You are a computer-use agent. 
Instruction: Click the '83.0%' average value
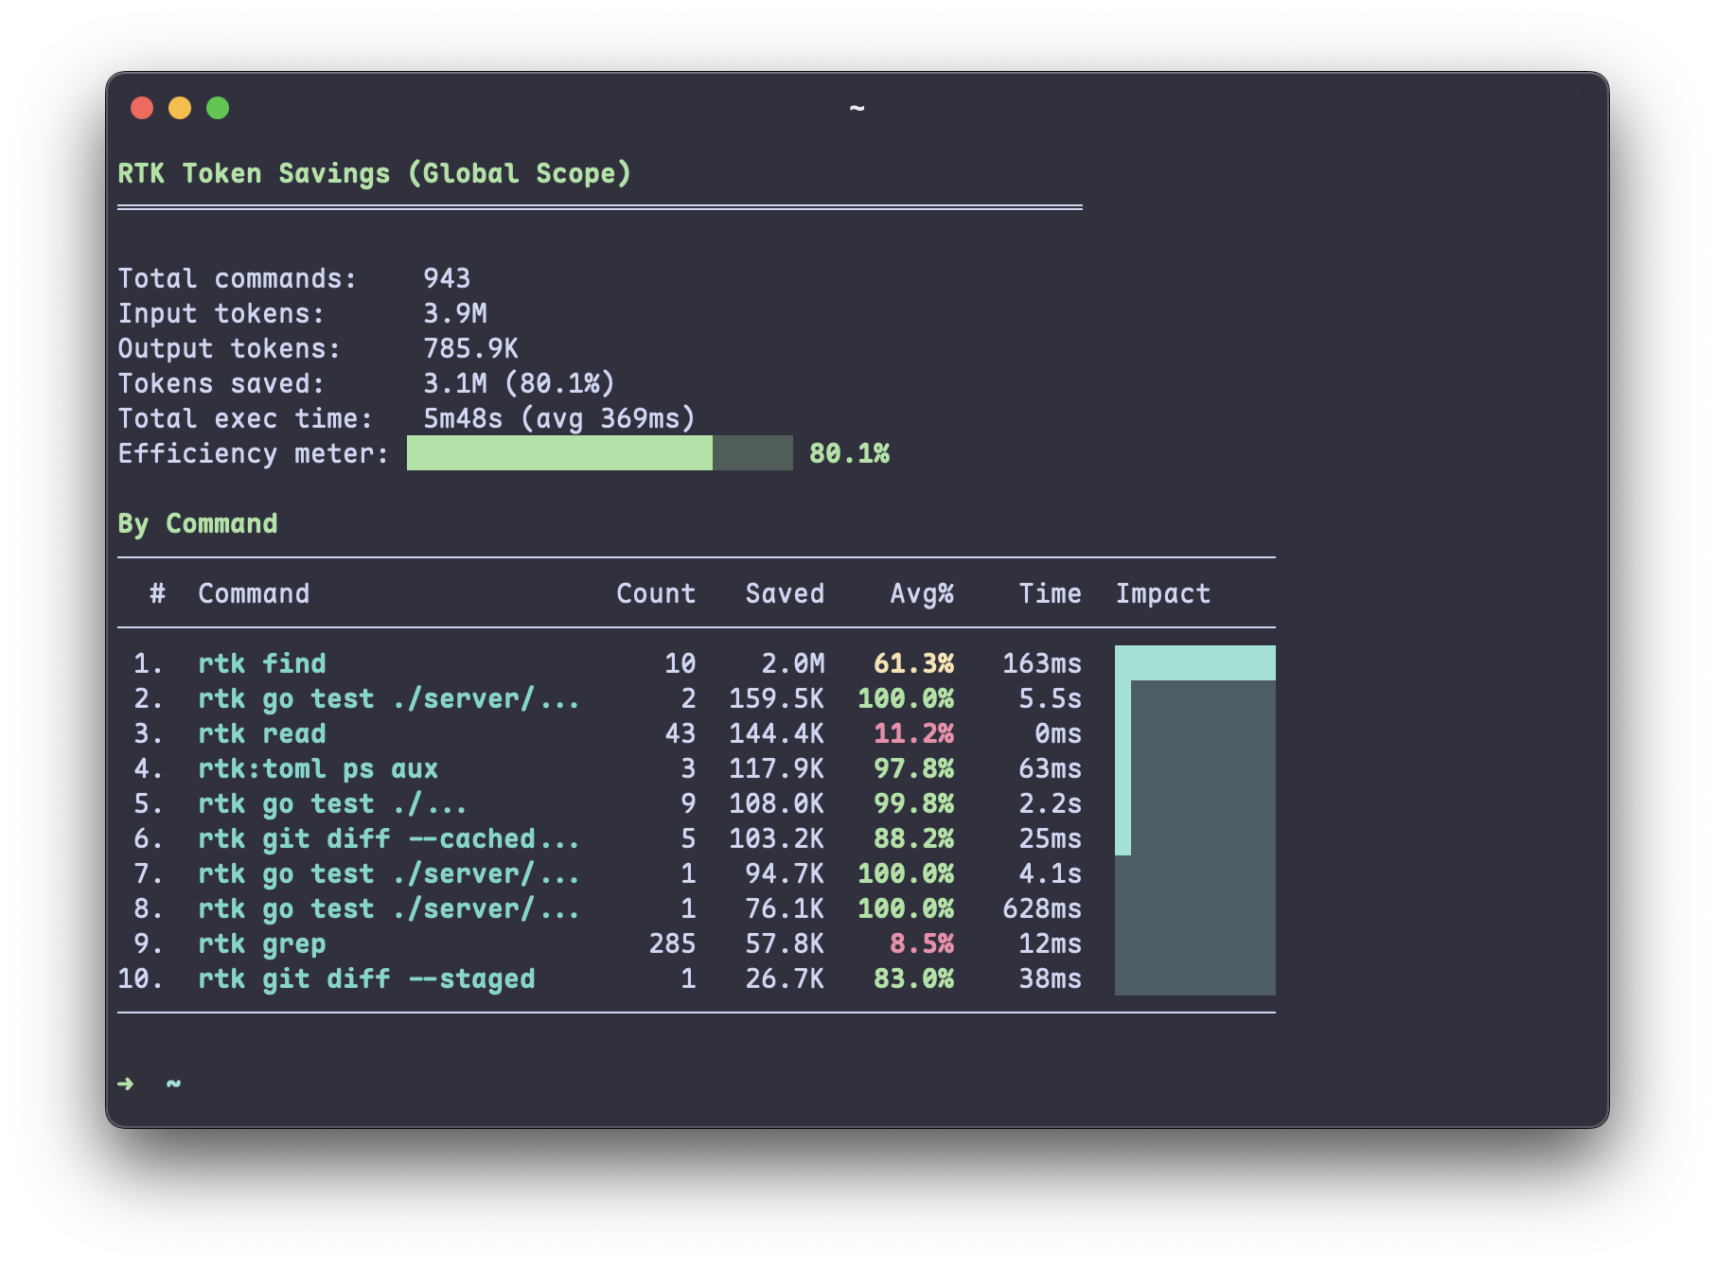click(913, 978)
